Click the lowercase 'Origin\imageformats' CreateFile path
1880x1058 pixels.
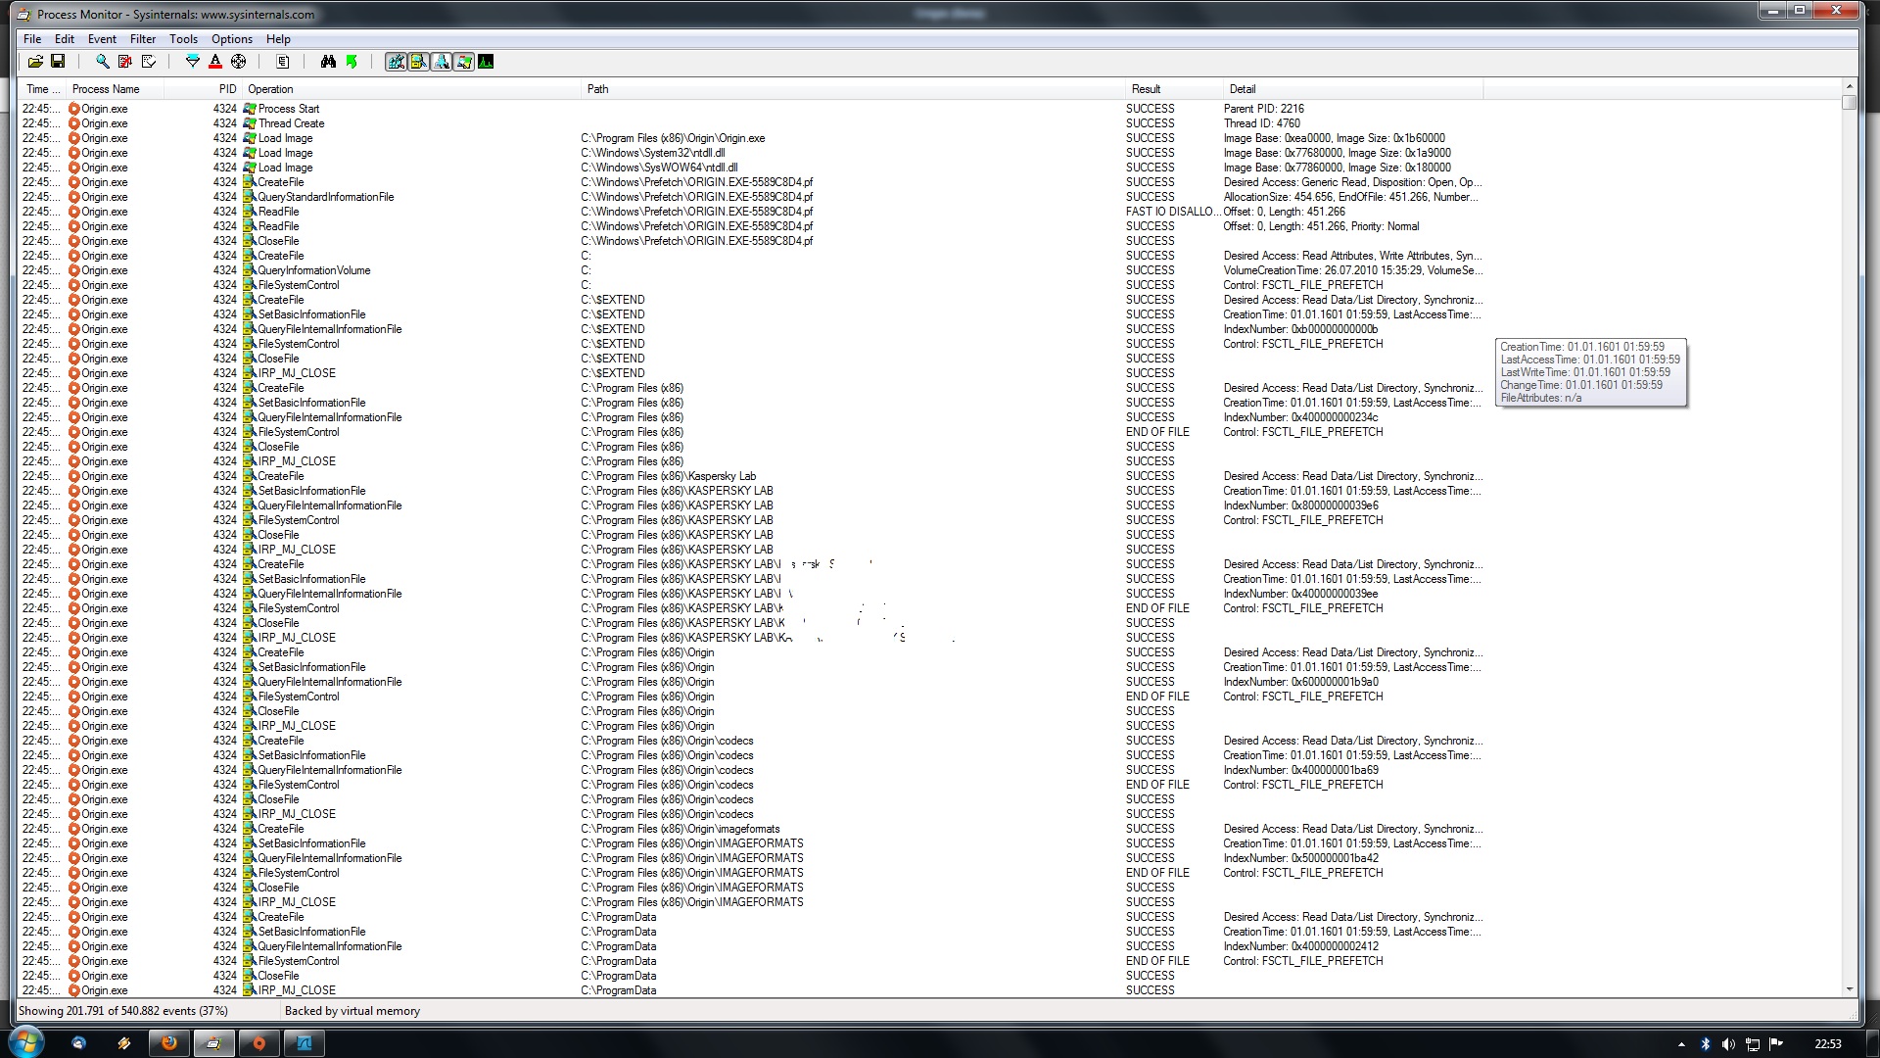point(681,829)
